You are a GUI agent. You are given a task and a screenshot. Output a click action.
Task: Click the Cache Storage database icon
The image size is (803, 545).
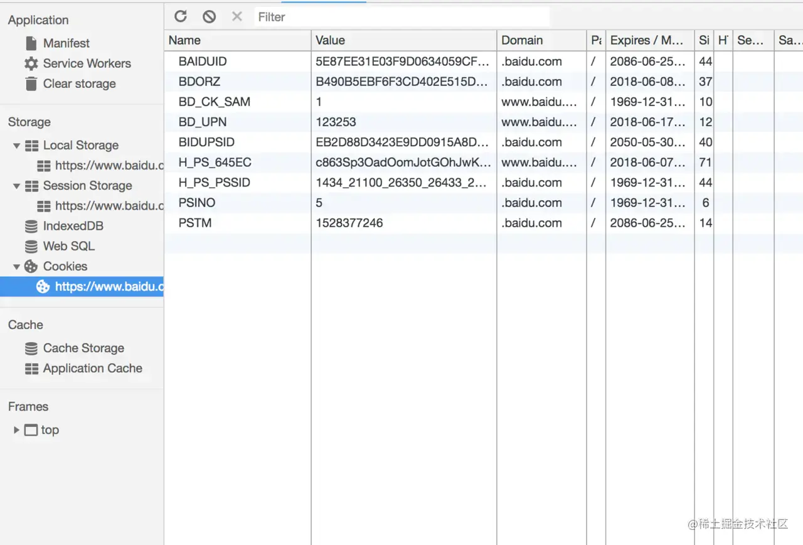[31, 348]
